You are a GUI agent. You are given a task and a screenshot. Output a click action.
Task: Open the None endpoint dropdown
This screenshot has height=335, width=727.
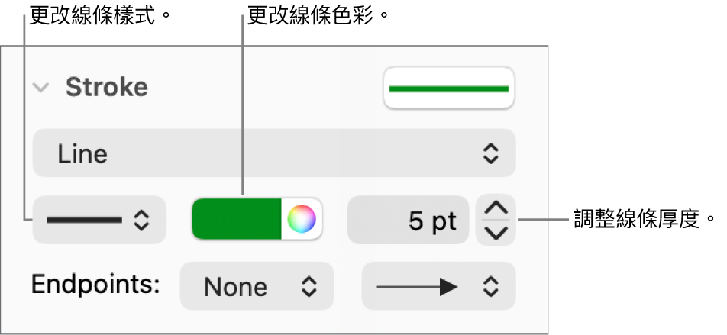coord(257,286)
